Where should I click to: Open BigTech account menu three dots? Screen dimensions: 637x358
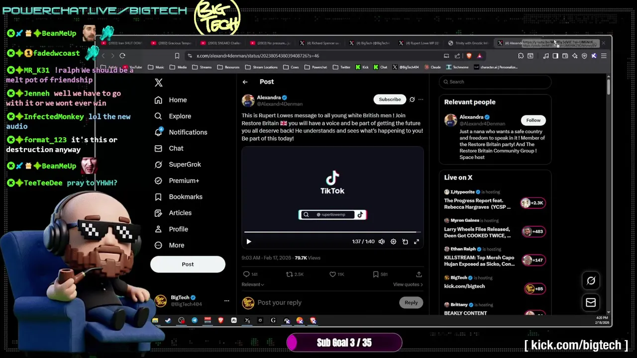click(x=226, y=301)
